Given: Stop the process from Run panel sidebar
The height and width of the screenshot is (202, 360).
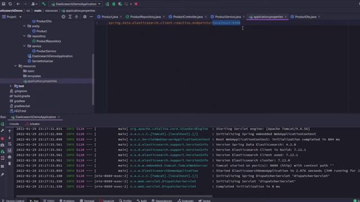Looking at the screenshot, I should pos(2,139).
